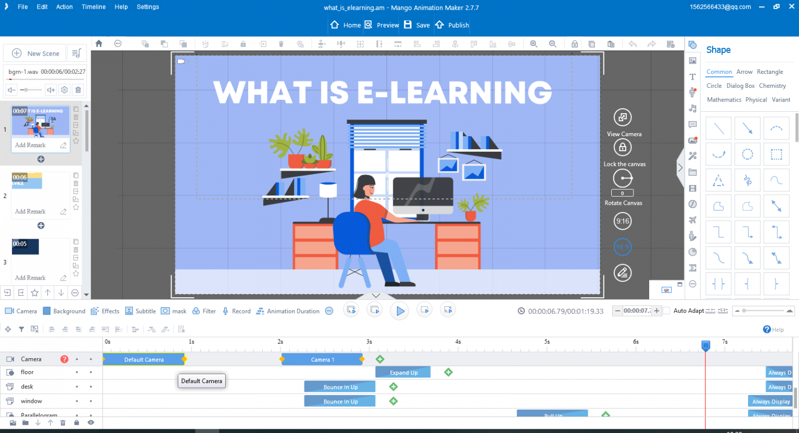Click the View Camera icon

(623, 117)
